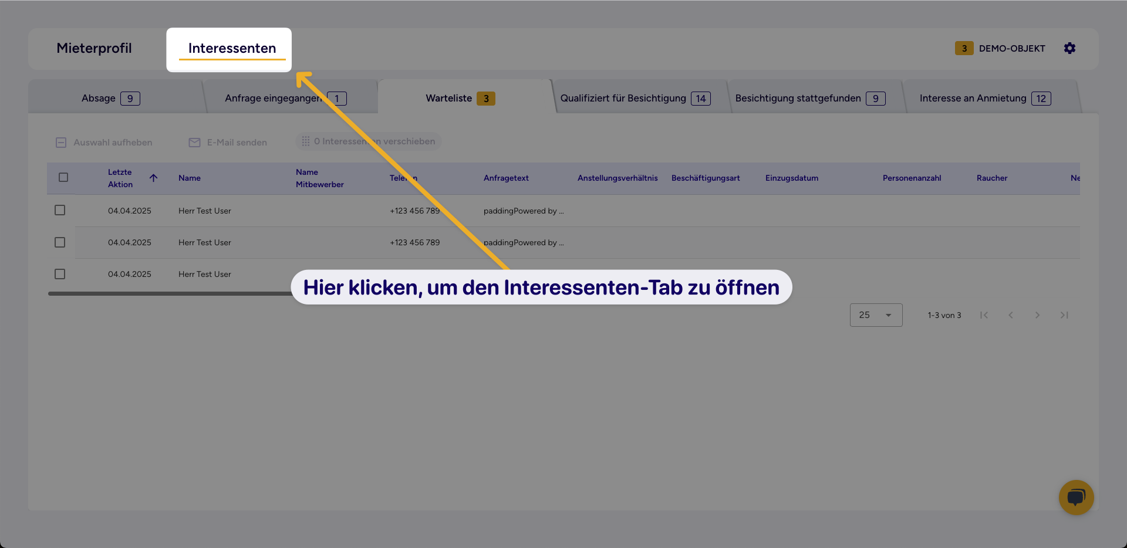Switch to the Mieterprofil tab
This screenshot has height=548, width=1127.
94,48
